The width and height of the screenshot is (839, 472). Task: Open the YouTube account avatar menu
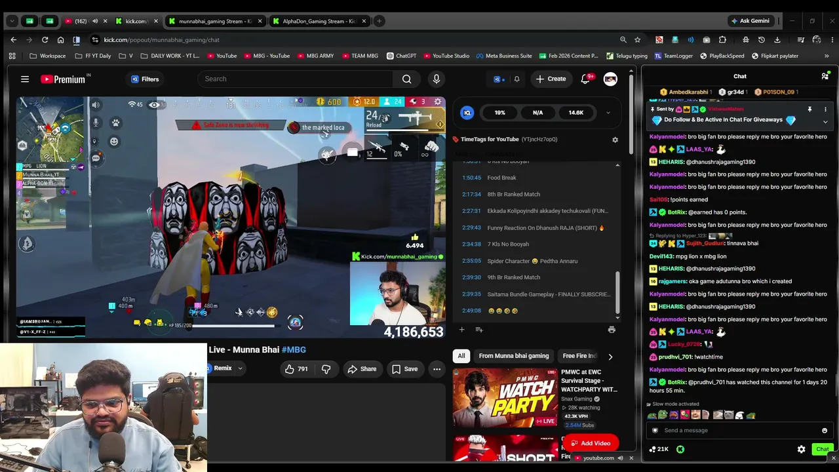610,79
